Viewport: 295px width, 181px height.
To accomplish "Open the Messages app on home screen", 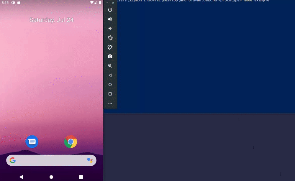I will pos(32,141).
